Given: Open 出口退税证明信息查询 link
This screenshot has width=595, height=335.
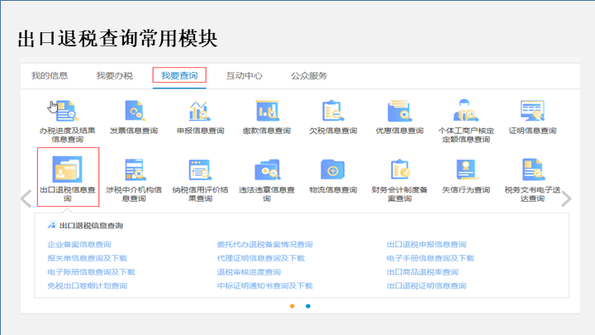Looking at the screenshot, I should pos(426,285).
